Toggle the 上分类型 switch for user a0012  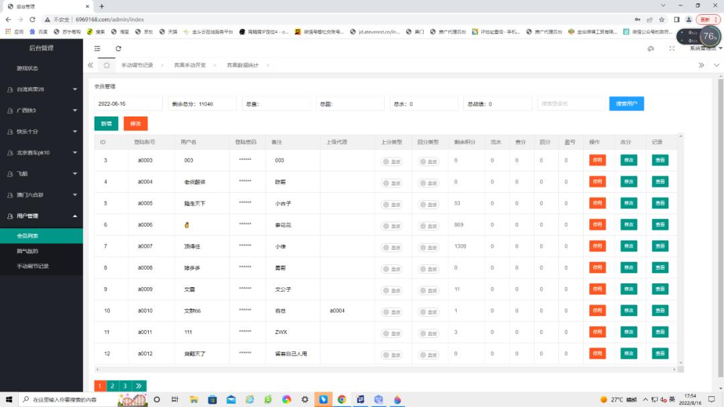tap(392, 353)
